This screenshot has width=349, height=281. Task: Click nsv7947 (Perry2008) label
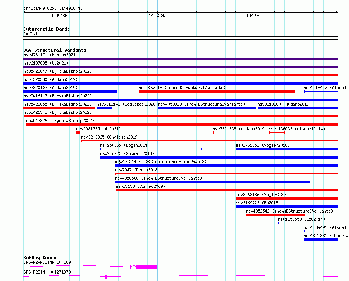point(137,170)
